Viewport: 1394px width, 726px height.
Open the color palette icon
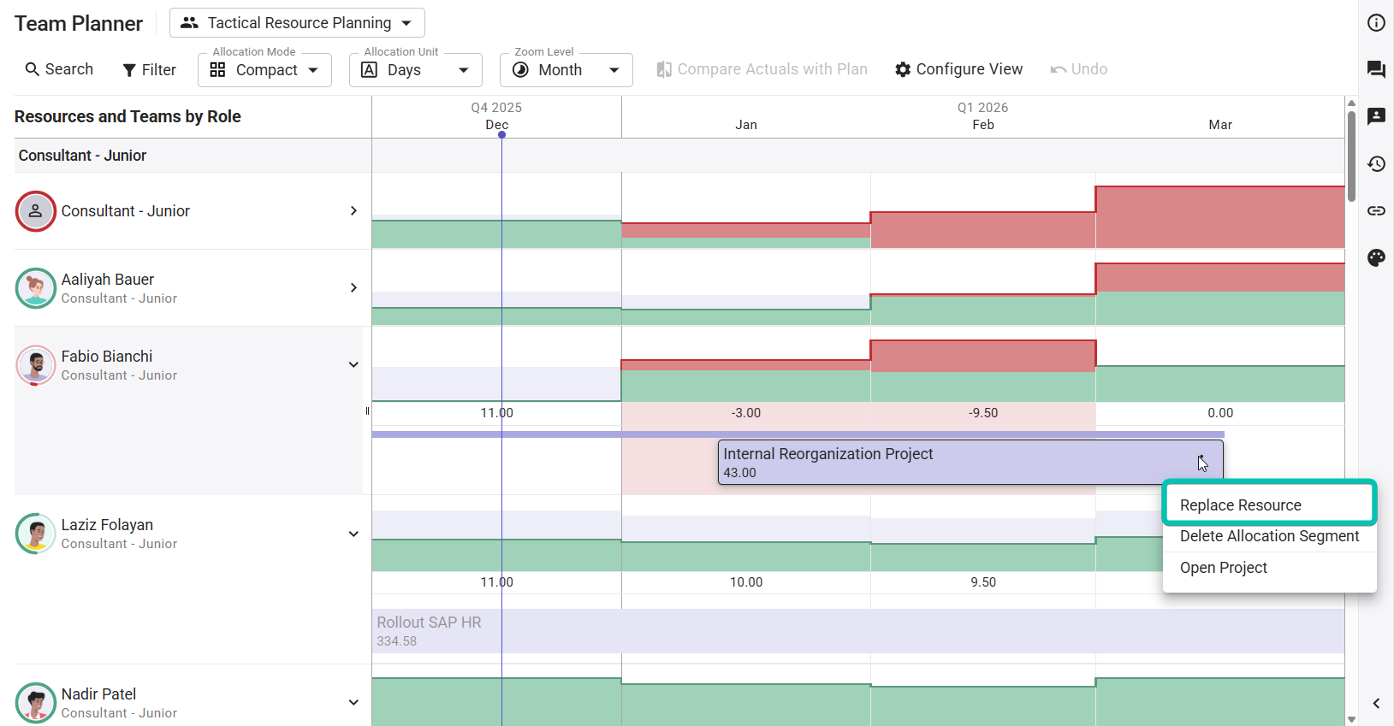coord(1376,257)
